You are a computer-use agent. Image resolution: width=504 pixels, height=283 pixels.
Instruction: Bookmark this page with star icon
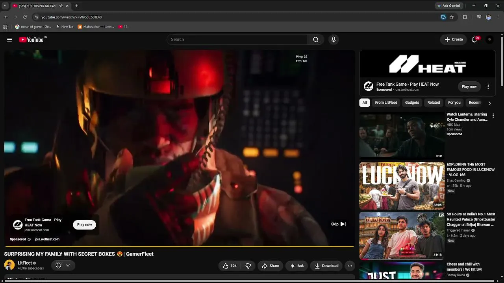tap(452, 17)
